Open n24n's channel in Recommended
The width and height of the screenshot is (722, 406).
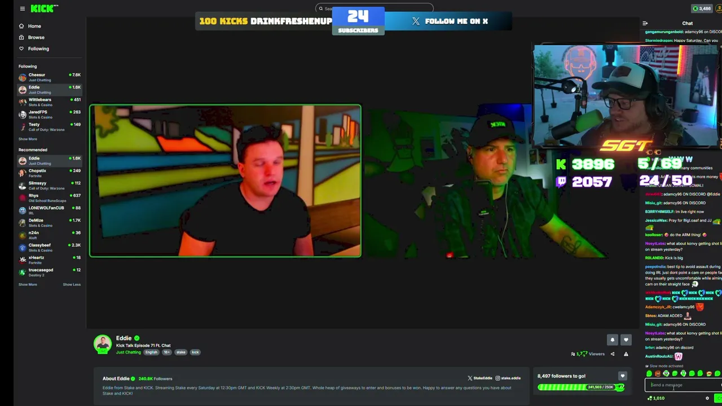point(50,235)
